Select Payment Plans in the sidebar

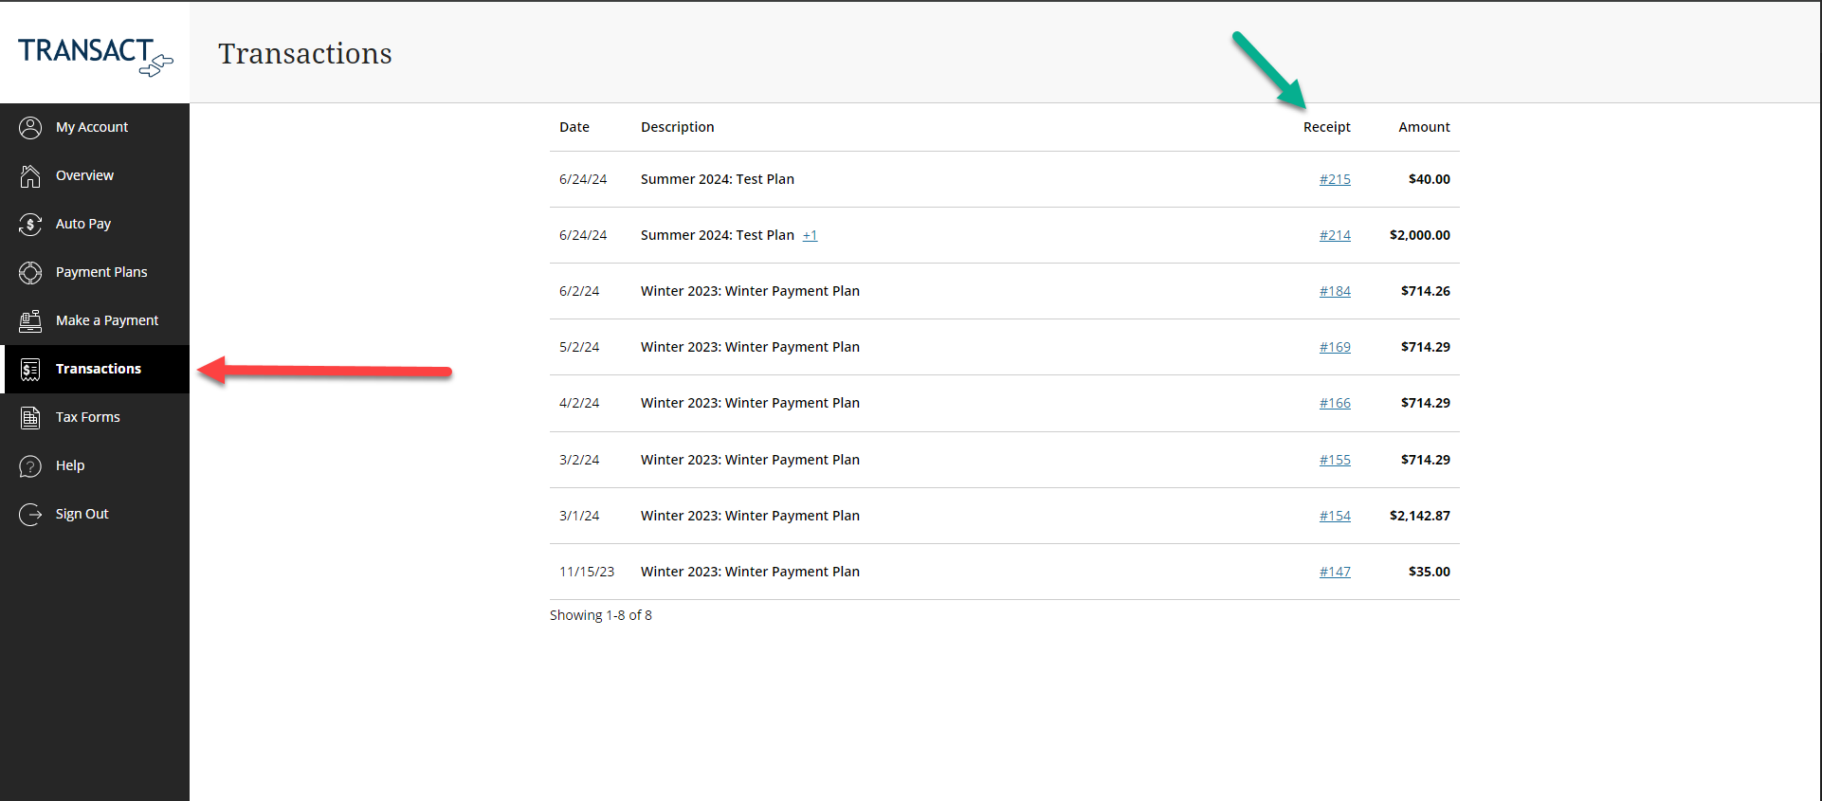tap(95, 272)
